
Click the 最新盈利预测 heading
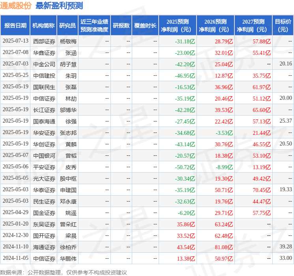[x=59, y=6]
